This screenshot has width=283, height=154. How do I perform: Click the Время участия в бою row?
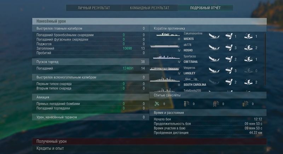point(208,128)
